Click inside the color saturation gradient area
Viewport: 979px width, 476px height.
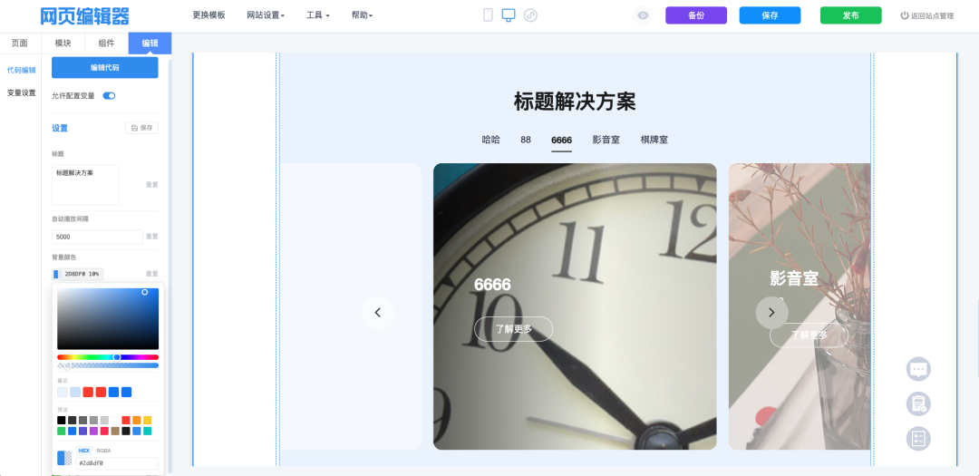[x=108, y=318]
